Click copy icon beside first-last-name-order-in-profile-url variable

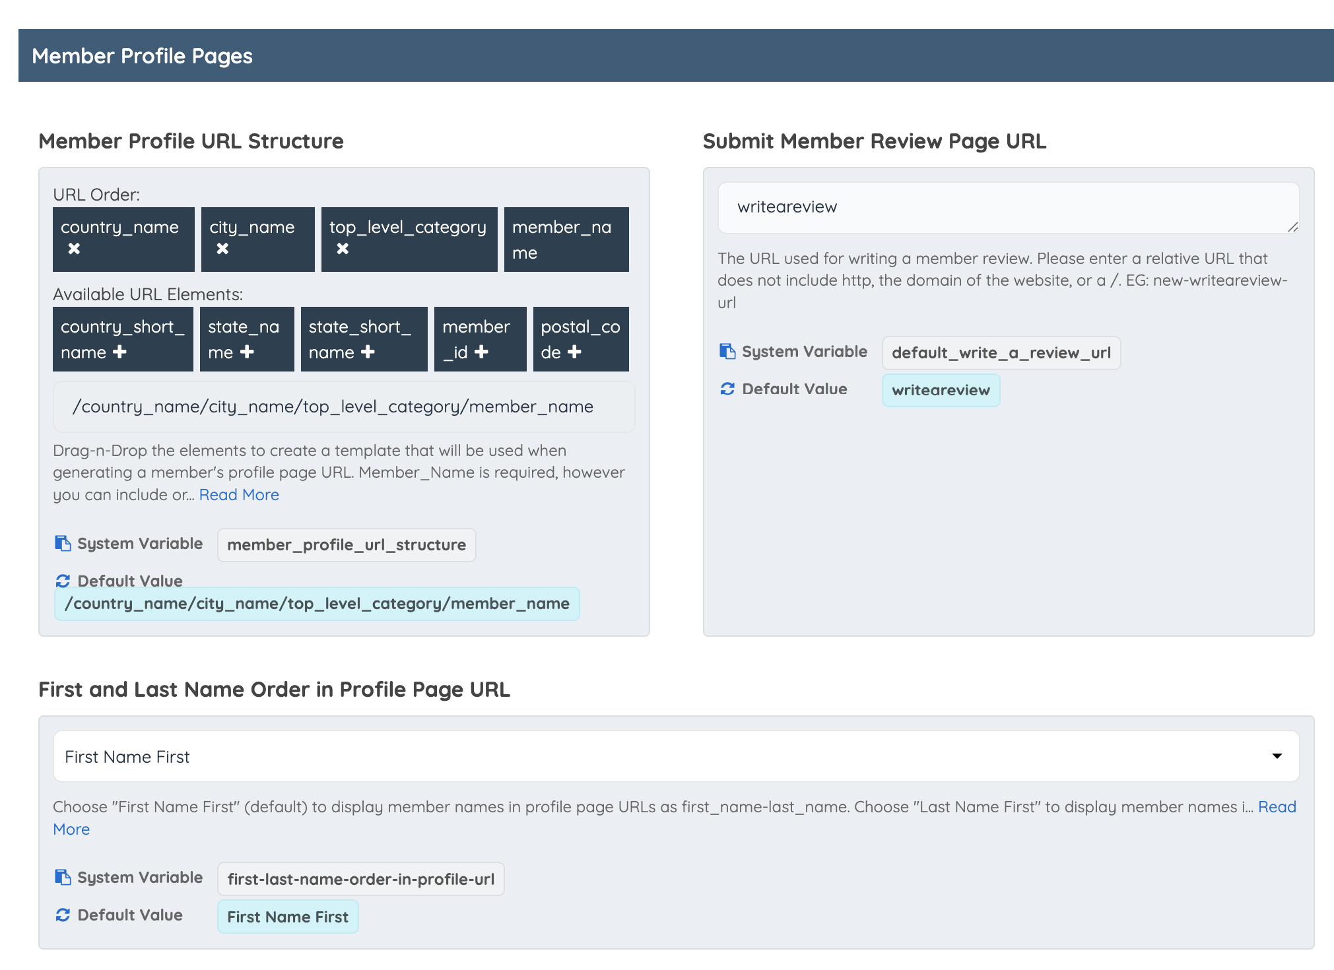click(63, 877)
